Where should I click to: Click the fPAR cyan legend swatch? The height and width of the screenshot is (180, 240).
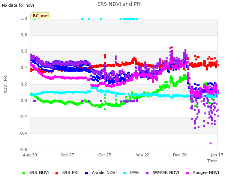pyautogui.click(x=125, y=173)
